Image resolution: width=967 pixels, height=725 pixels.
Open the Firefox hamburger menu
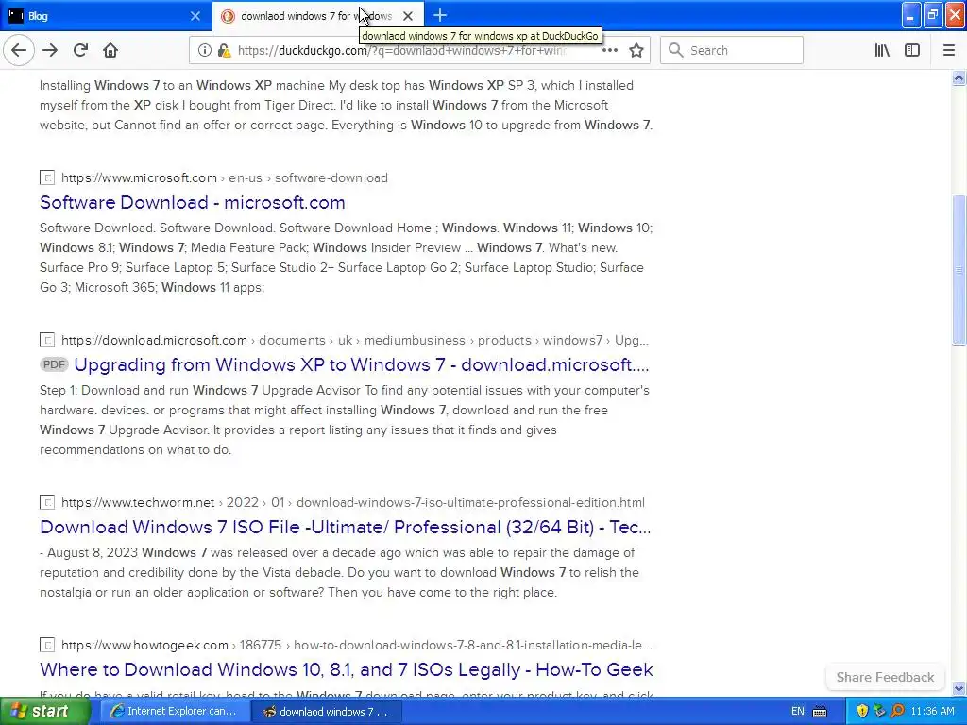point(949,51)
